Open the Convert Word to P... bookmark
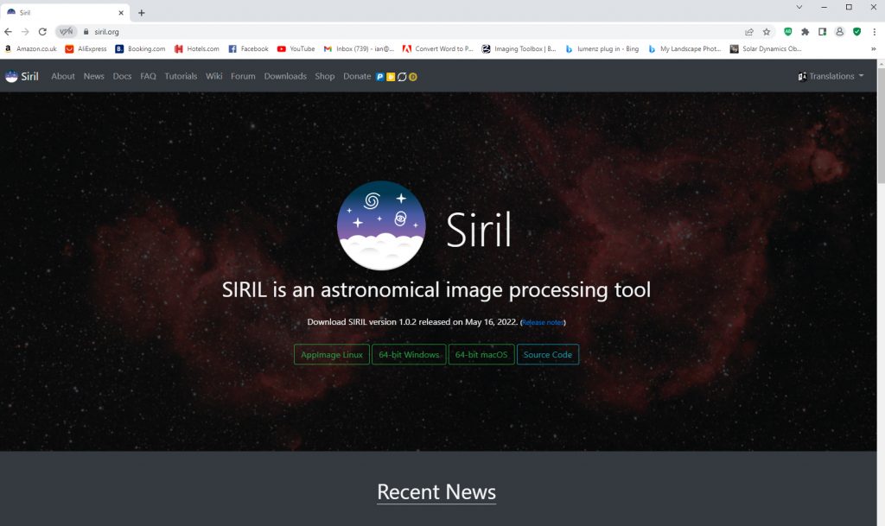This screenshot has width=885, height=526. click(x=437, y=49)
